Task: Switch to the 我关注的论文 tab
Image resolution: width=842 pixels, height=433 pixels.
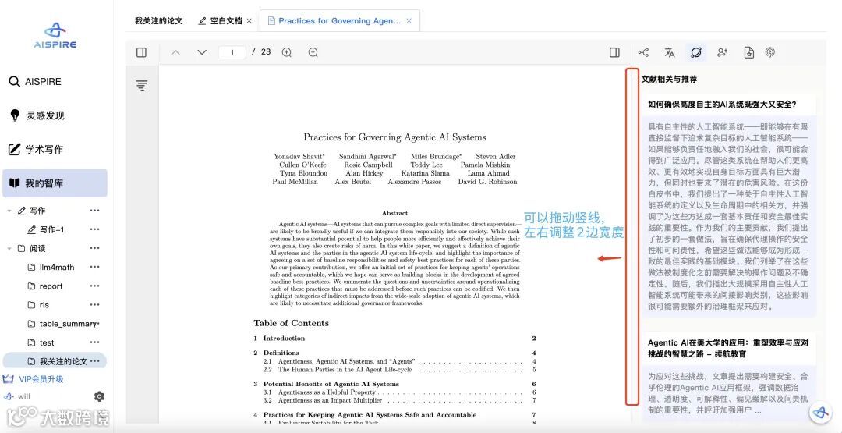Action: click(158, 21)
